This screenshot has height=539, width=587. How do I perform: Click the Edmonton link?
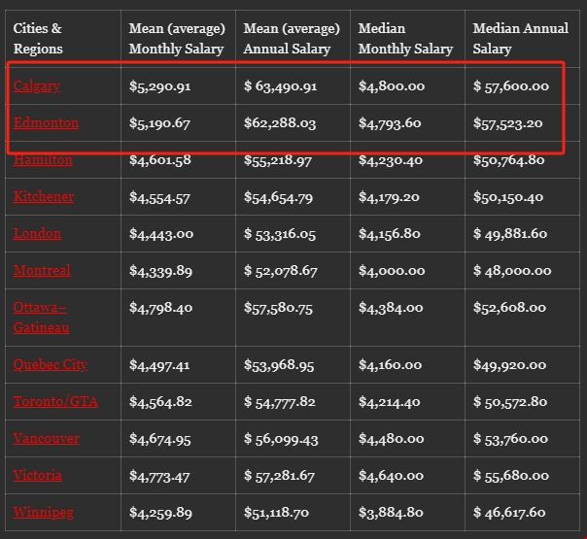46,123
